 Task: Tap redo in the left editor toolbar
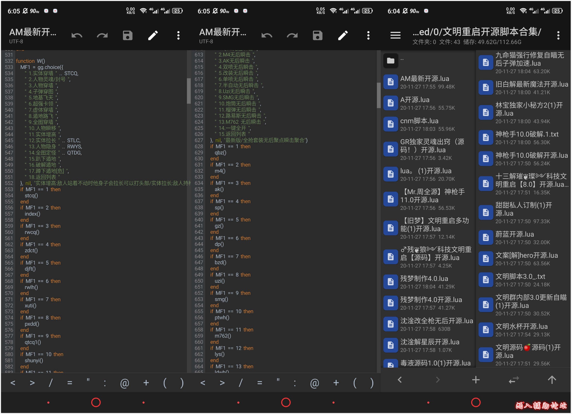102,35
